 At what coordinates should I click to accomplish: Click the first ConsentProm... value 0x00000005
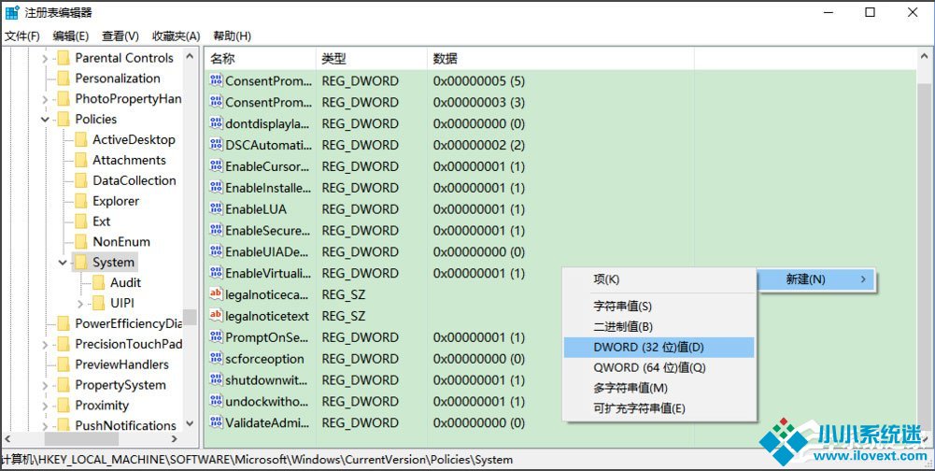pos(479,81)
